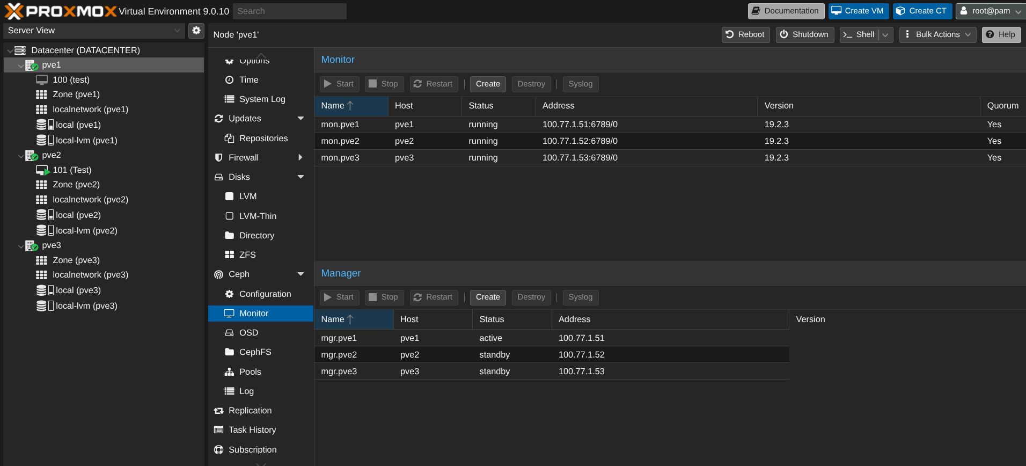Click the Subscription lifebuoy icon

[x=218, y=450]
